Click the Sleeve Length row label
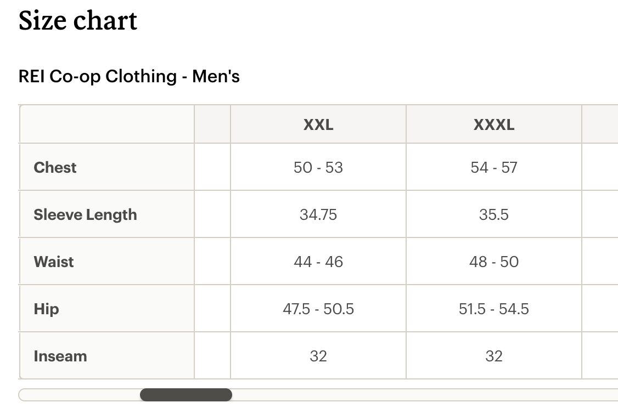Image resolution: width=618 pixels, height=408 pixels. [85, 214]
